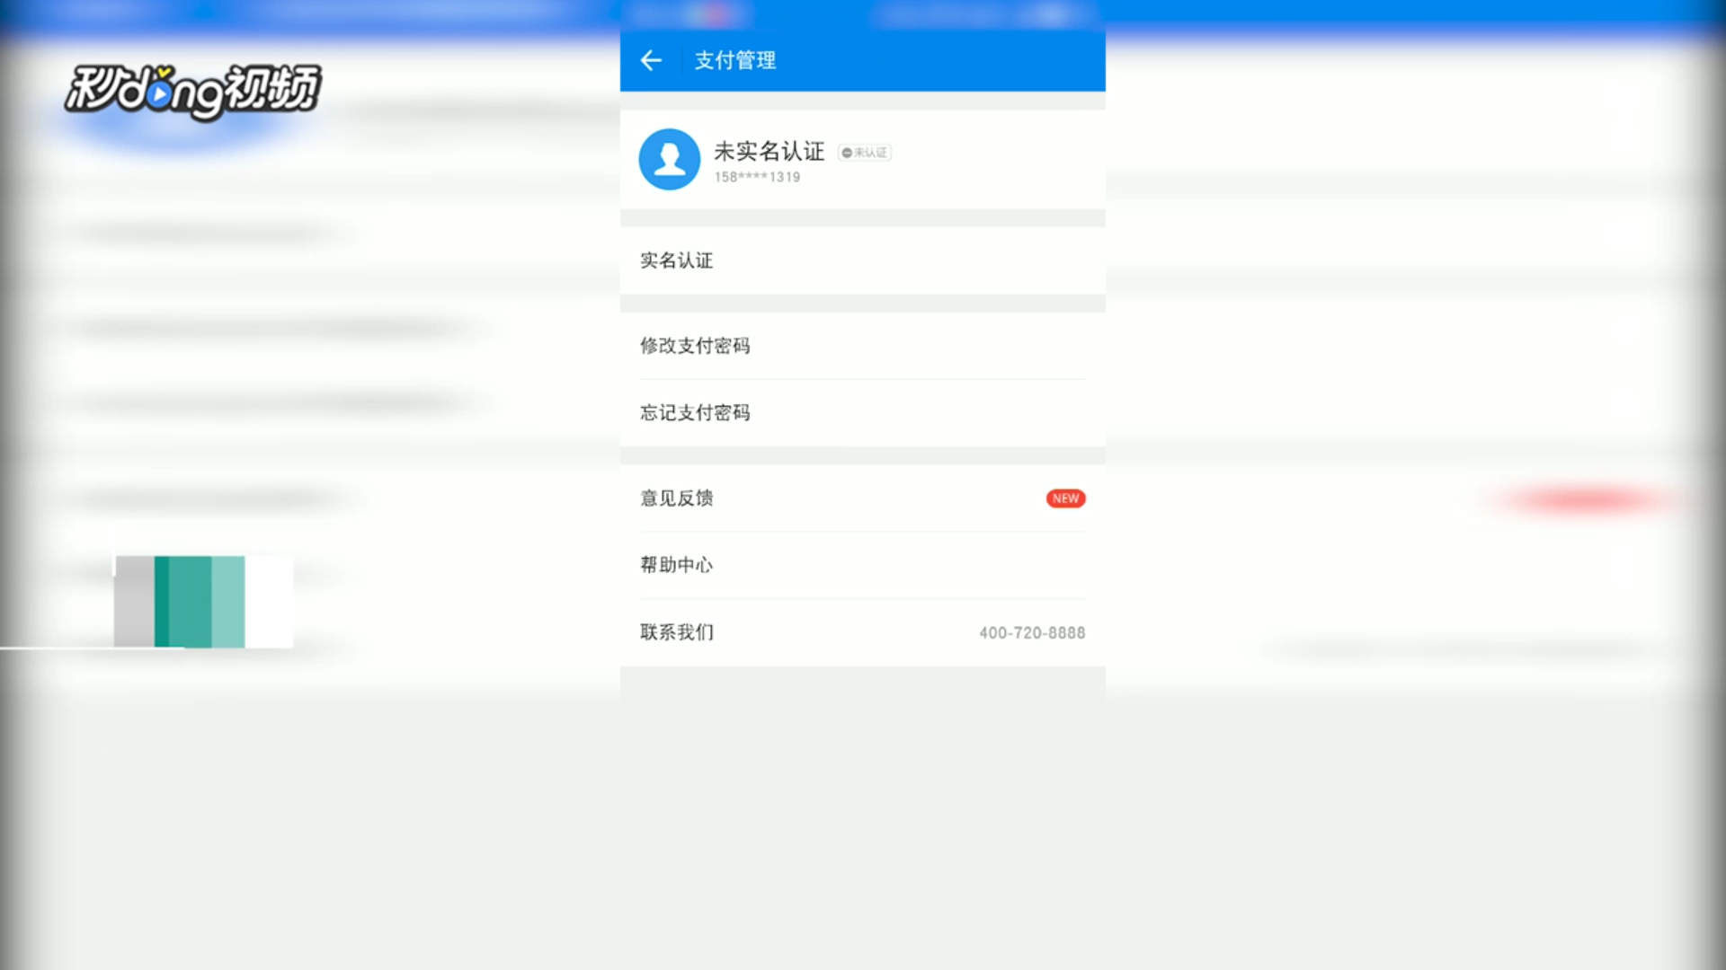
Task: Click the 未认证 status badge
Action: 865,153
